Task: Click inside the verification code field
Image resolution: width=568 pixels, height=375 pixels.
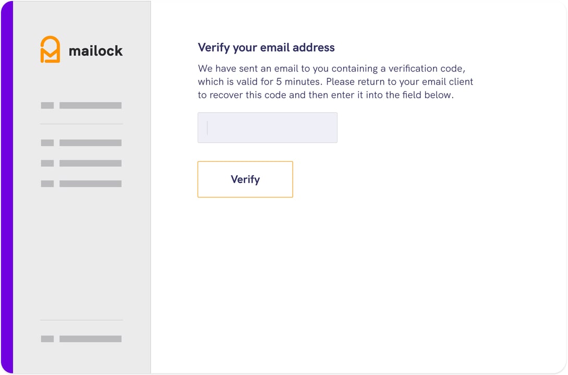Action: tap(267, 127)
